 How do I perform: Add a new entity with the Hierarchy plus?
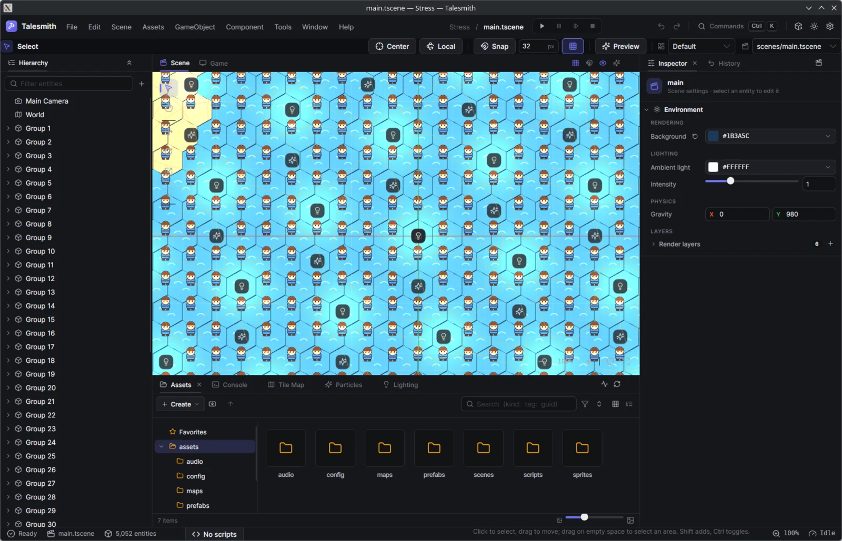(142, 84)
